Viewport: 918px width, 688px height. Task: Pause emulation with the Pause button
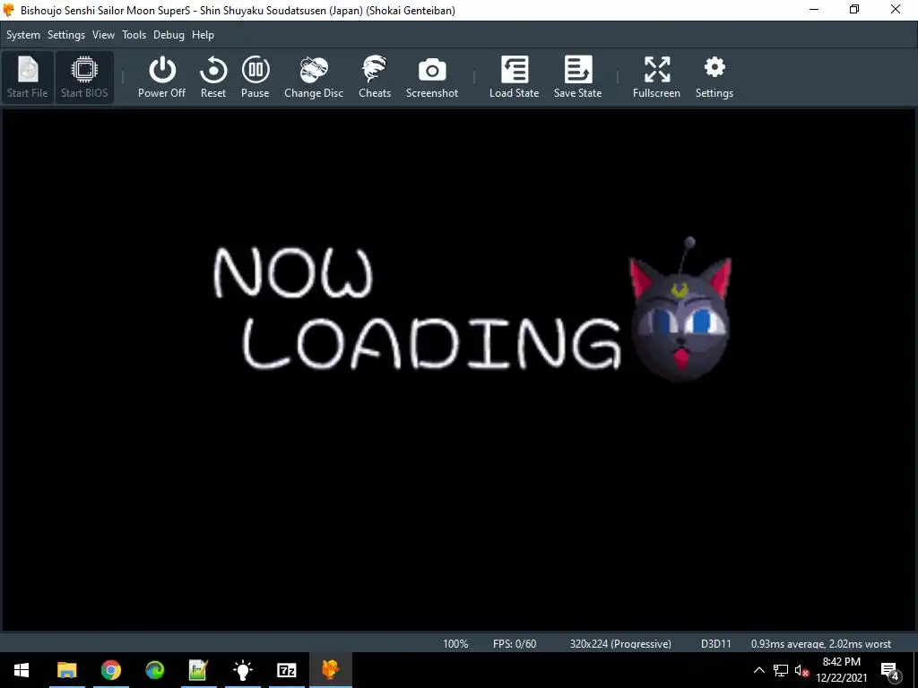255,77
